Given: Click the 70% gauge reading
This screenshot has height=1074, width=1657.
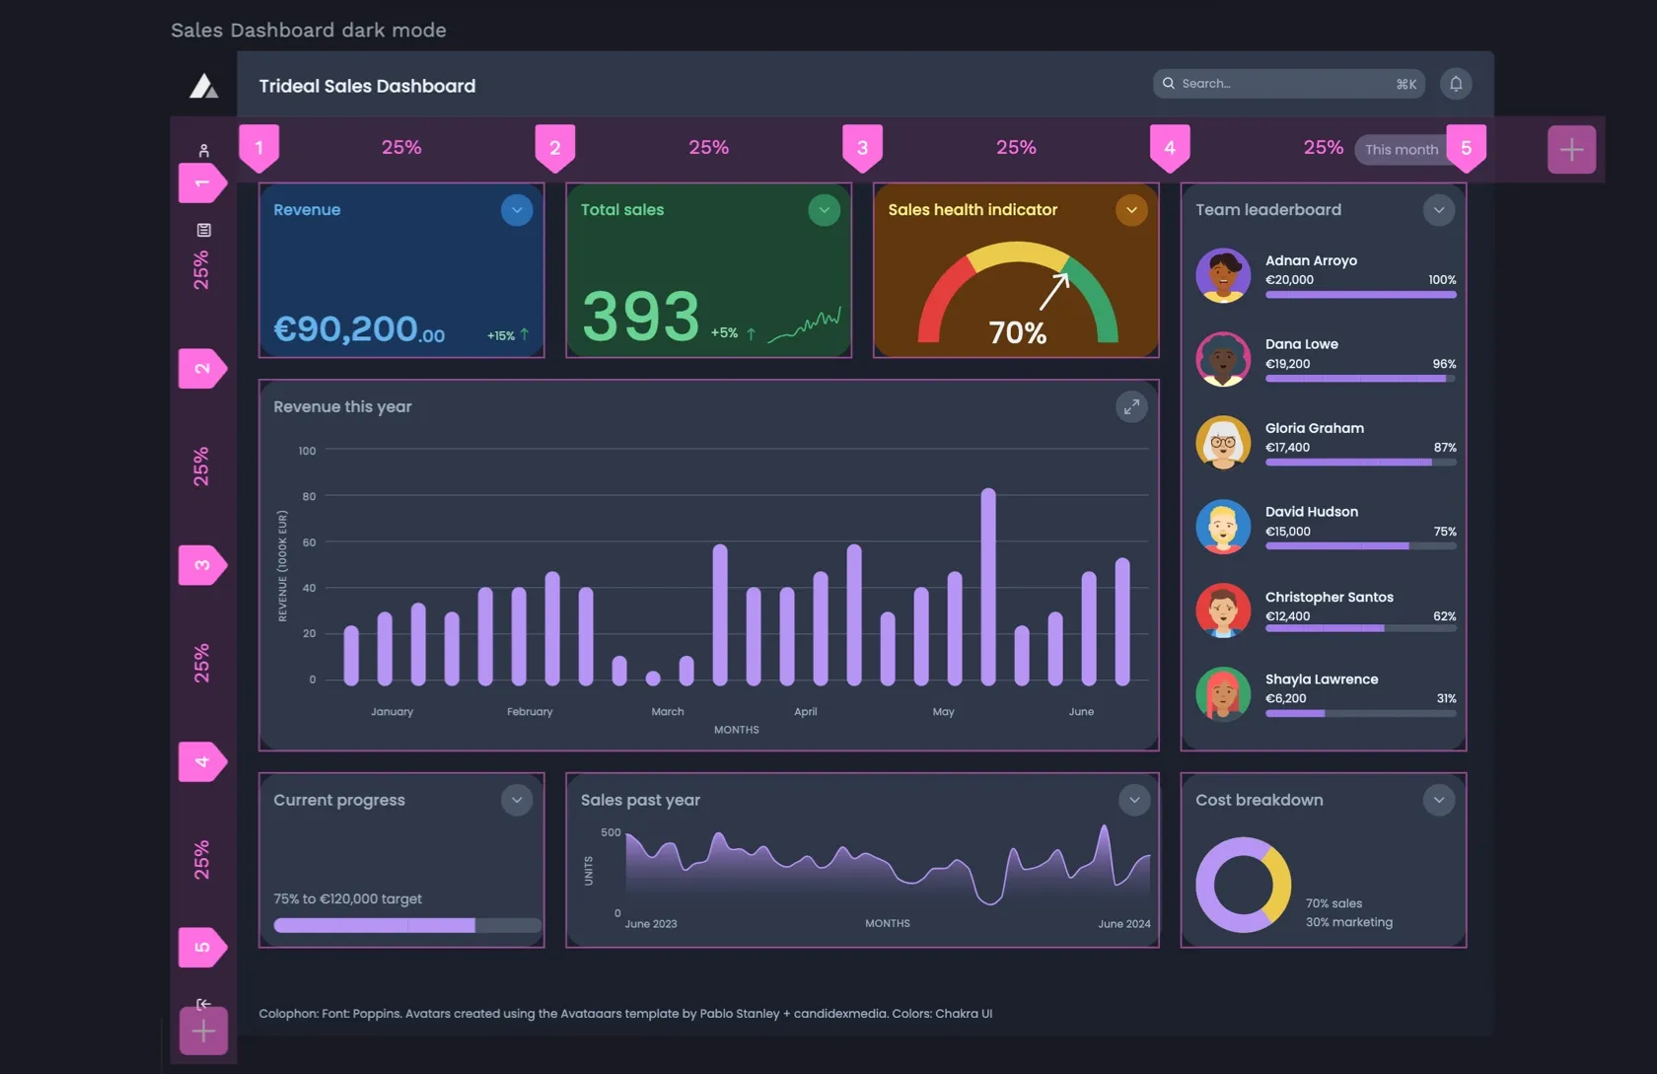Looking at the screenshot, I should [1018, 333].
